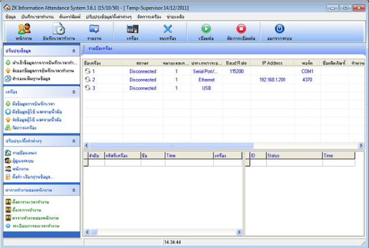Open the รายงาน (Report) toolbar icon
This screenshot has height=248, width=369.
94,30
